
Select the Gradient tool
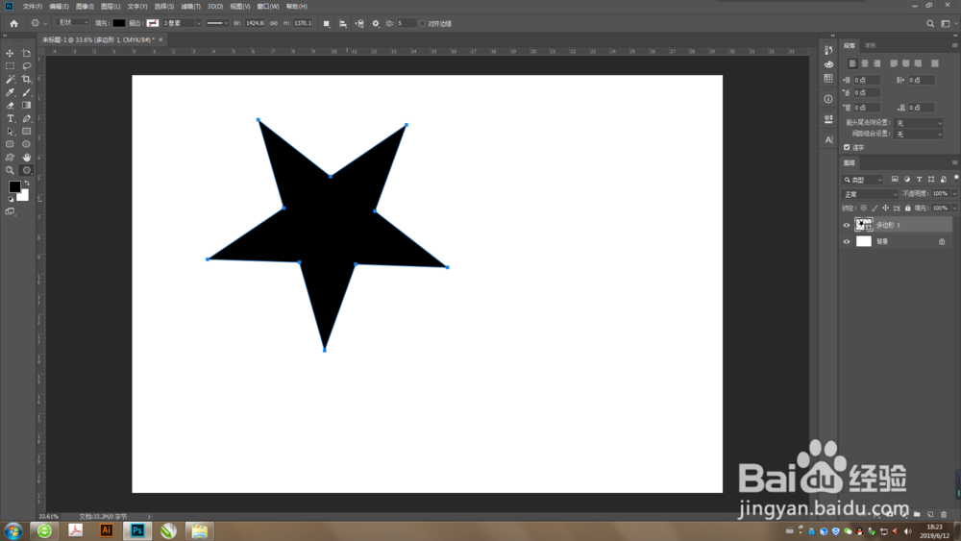[26, 106]
